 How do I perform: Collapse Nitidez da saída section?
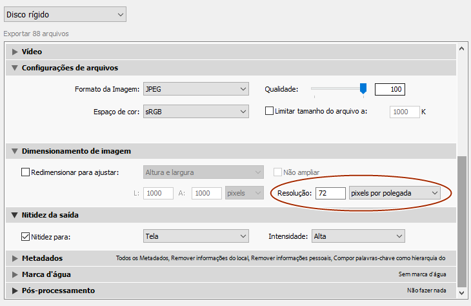15,215
